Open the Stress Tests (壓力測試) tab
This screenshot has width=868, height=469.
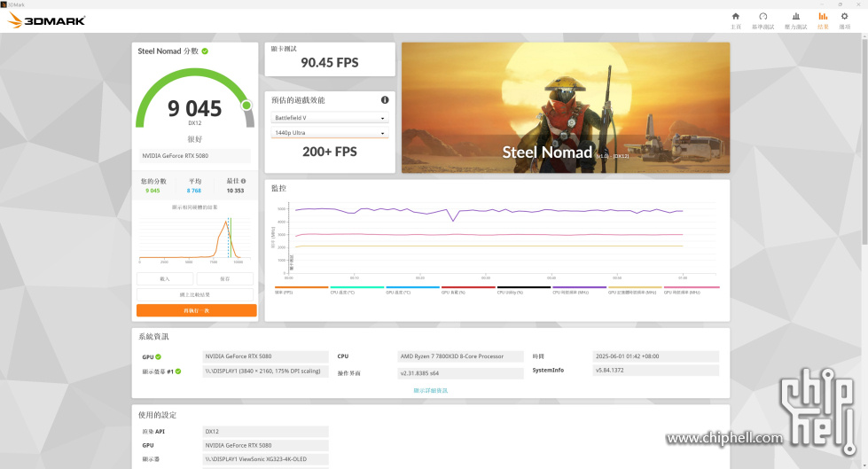795,20
